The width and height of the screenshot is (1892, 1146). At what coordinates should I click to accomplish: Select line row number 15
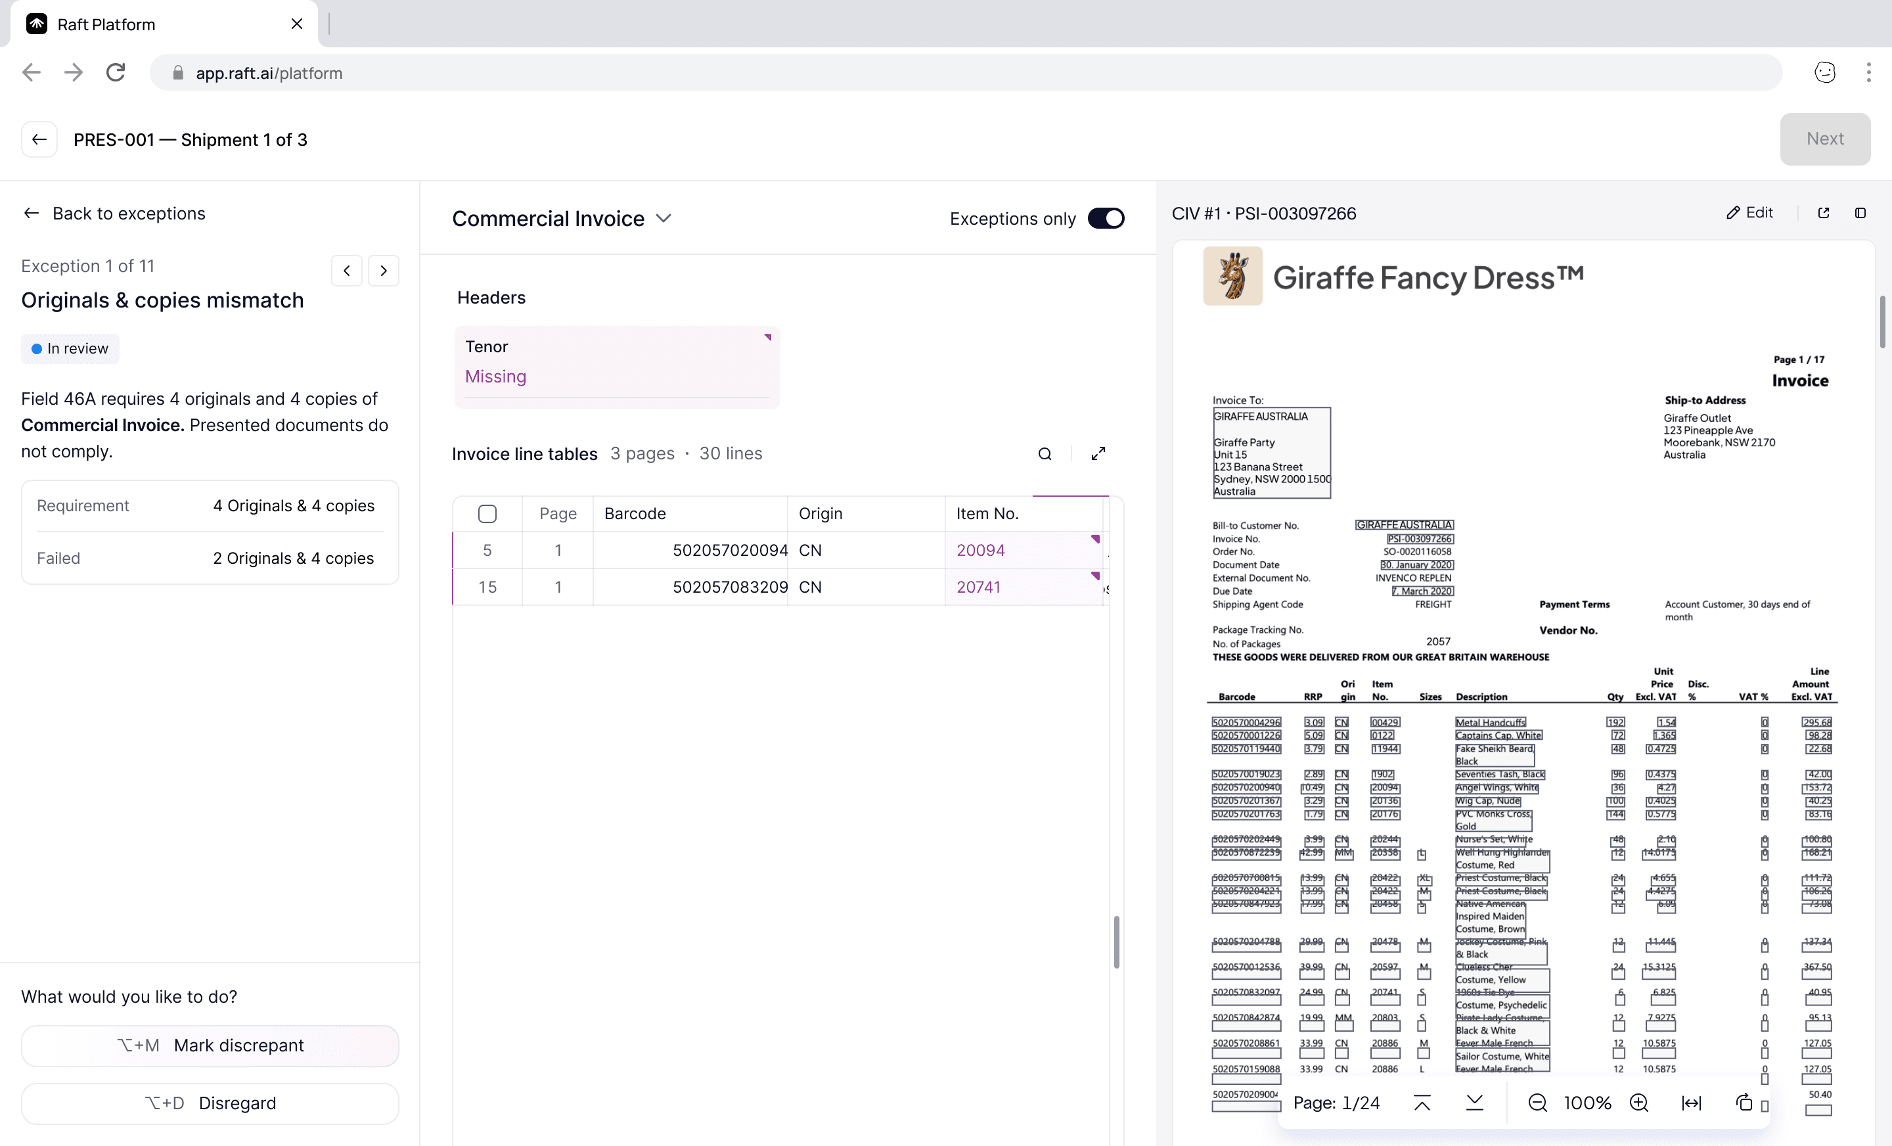coord(487,587)
